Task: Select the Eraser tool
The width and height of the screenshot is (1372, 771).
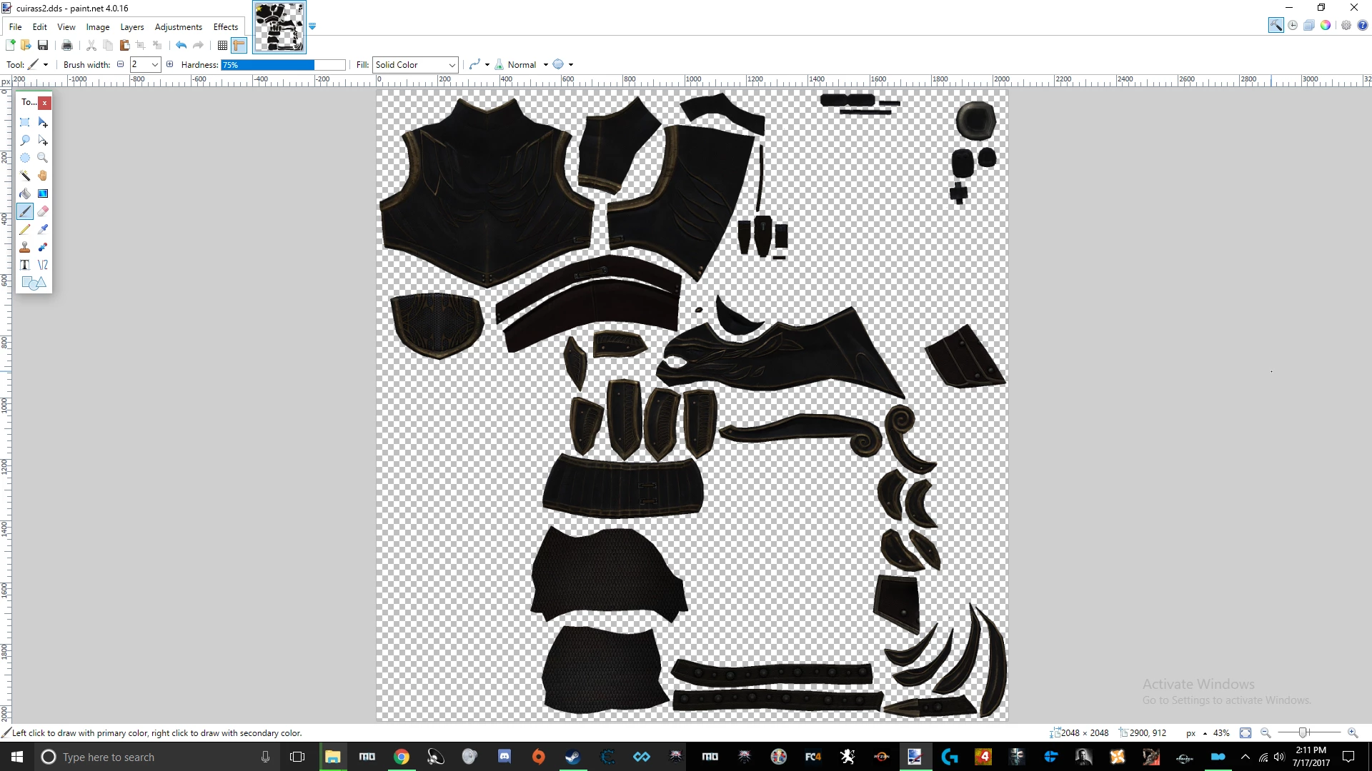Action: [43, 211]
